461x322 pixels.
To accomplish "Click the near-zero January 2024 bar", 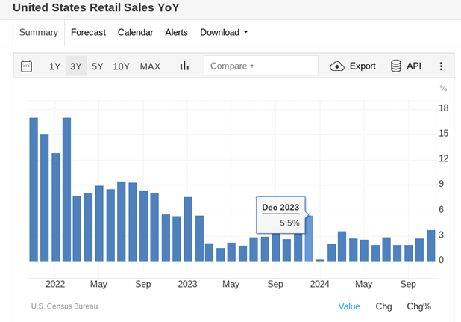I will [320, 261].
